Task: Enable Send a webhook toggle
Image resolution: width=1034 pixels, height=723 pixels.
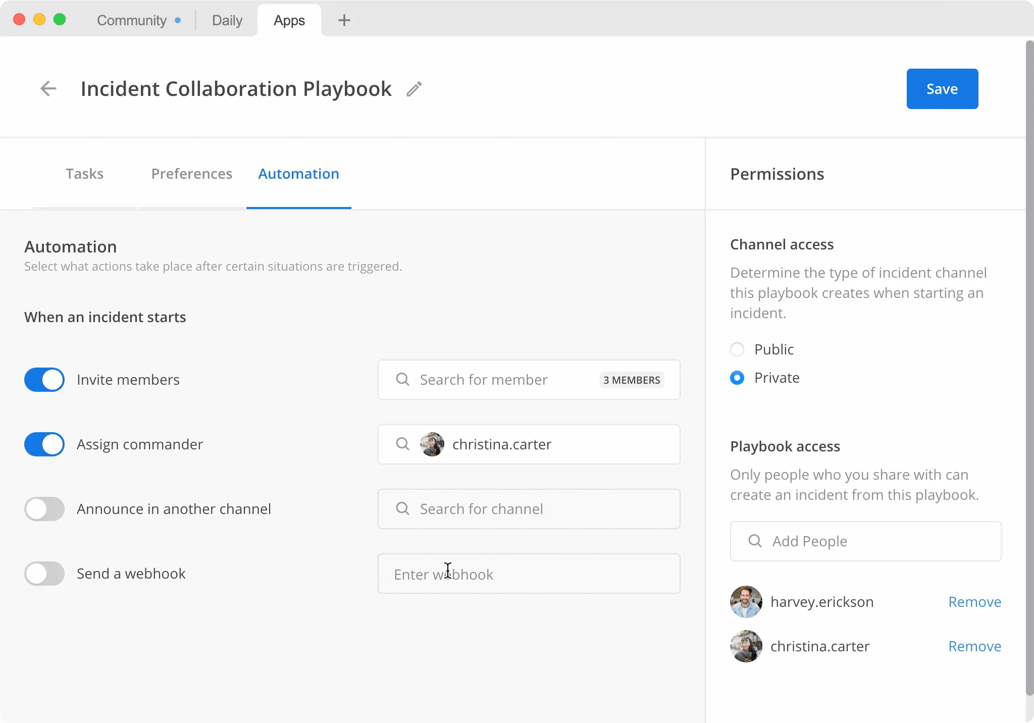Action: pyautogui.click(x=44, y=574)
